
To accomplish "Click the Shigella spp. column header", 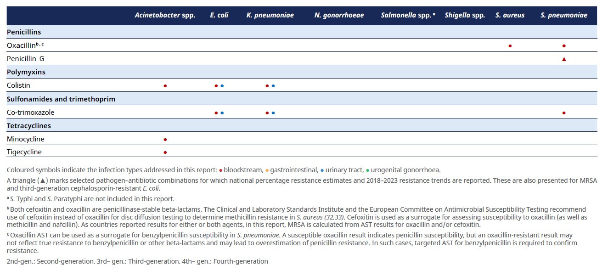I will (x=465, y=15).
